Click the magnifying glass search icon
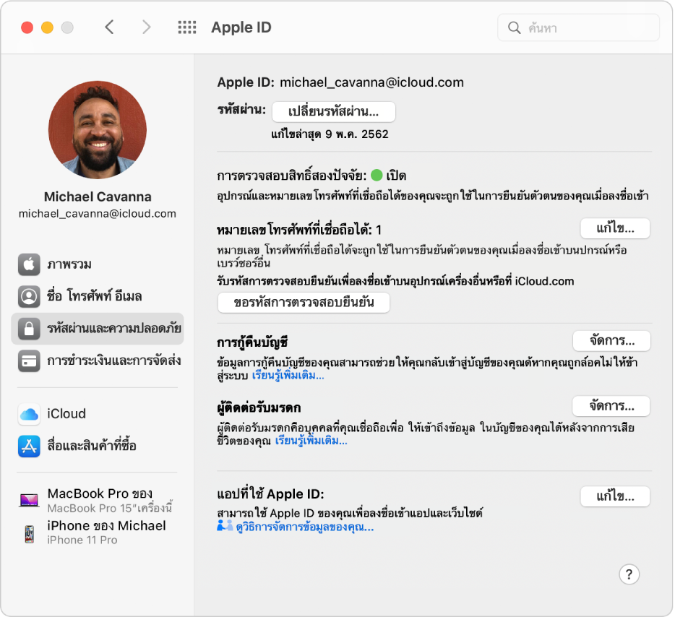The height and width of the screenshot is (617, 675). pyautogui.click(x=514, y=28)
